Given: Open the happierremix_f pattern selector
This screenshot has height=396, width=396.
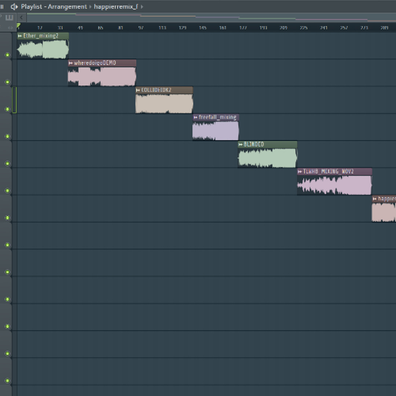Looking at the screenshot, I should click(x=116, y=7).
